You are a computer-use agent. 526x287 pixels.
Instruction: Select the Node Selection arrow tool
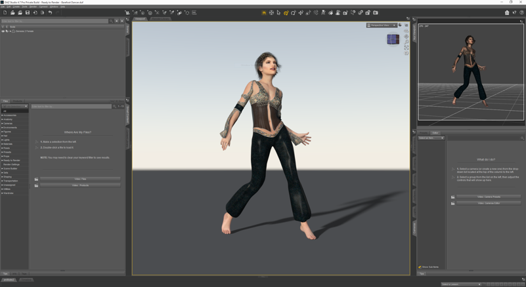point(278,12)
